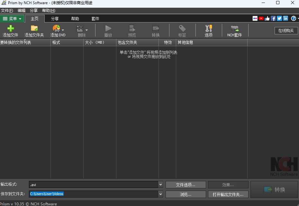Switch to the 主页 tab

pyautogui.click(x=35, y=19)
